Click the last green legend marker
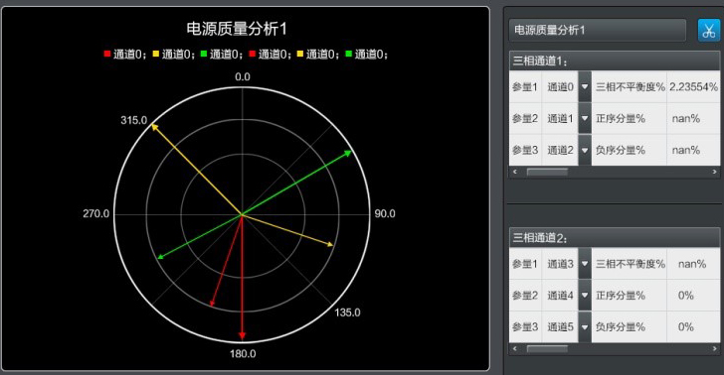The width and height of the screenshot is (724, 375). (349, 54)
